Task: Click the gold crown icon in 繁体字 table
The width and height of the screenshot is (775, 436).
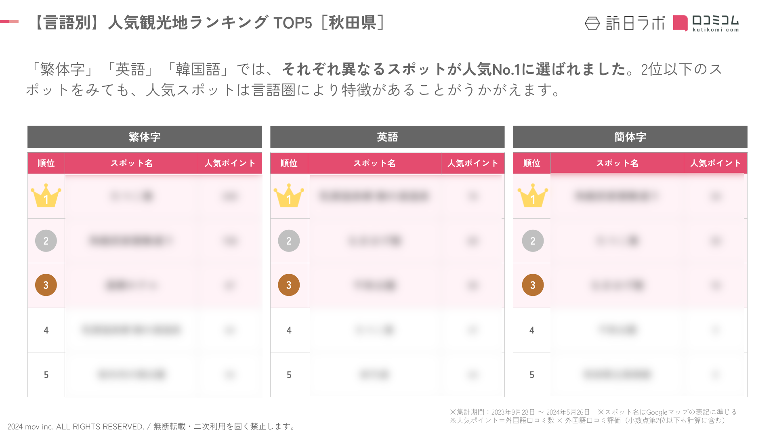Action: tap(46, 196)
